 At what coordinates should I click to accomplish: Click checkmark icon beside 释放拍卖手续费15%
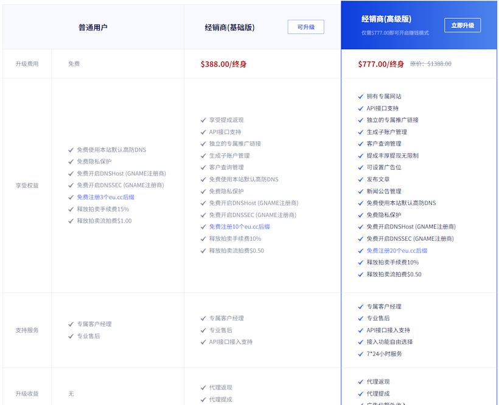click(x=71, y=209)
